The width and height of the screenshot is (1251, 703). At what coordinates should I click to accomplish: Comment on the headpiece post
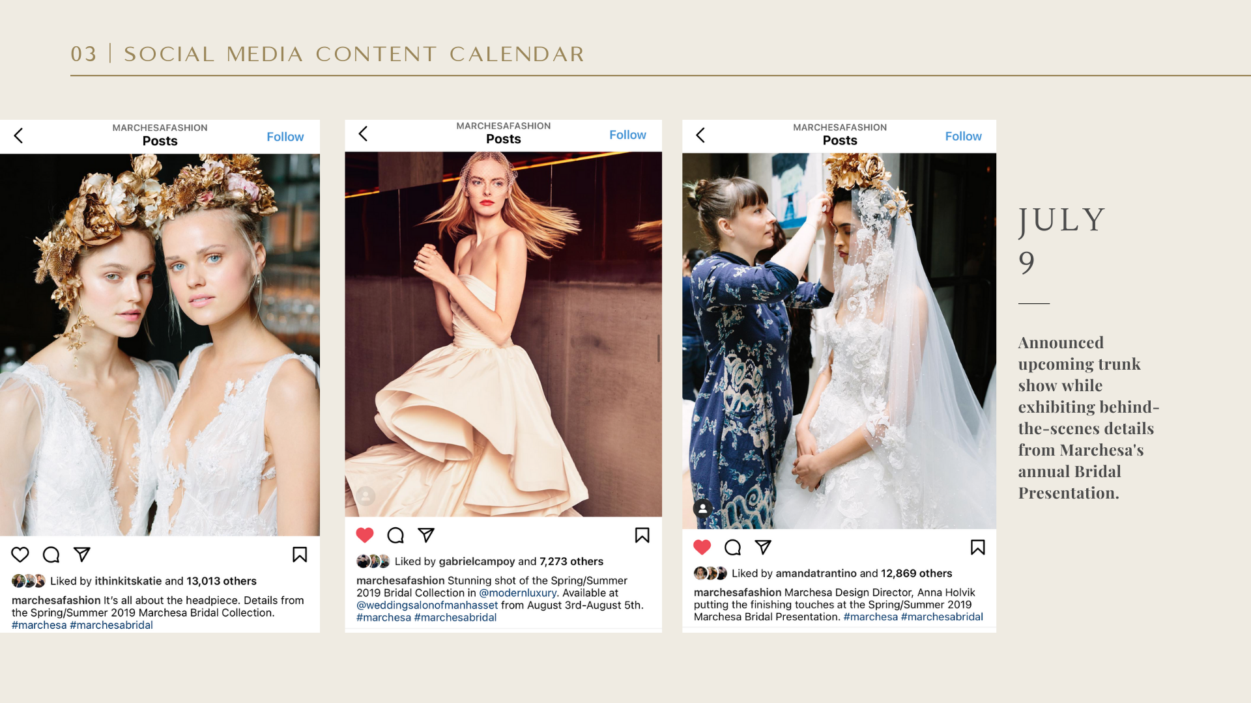coord(51,555)
